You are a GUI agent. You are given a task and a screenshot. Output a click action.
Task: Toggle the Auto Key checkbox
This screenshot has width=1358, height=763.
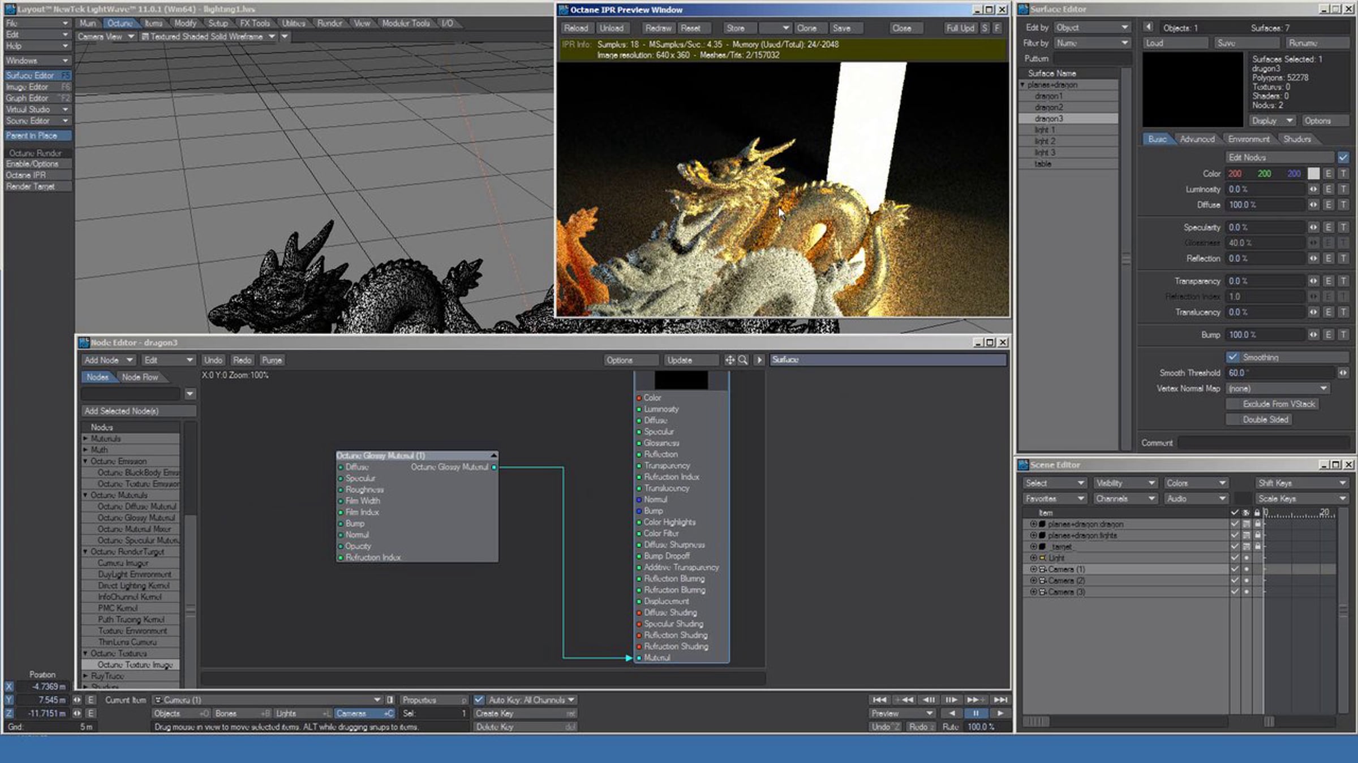(479, 700)
